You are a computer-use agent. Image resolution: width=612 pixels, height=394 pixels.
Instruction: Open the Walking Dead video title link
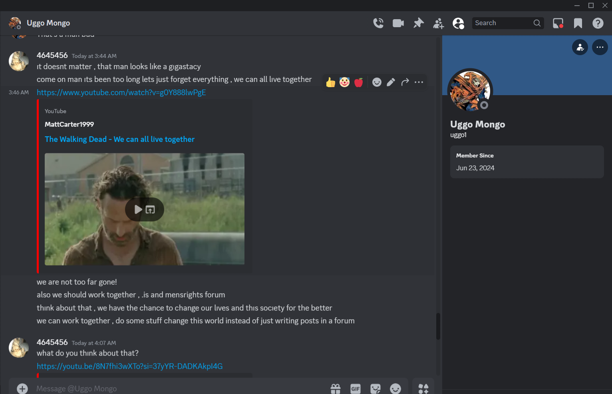[119, 139]
